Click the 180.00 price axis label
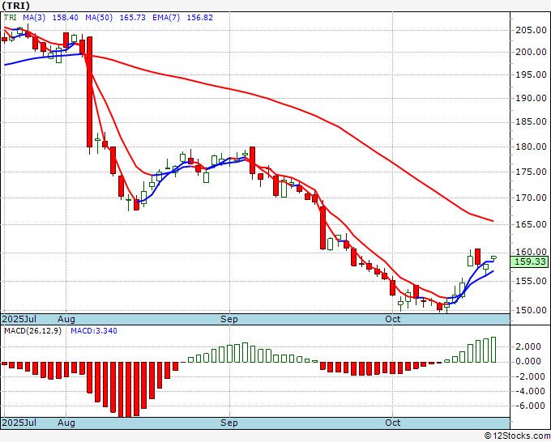 (531, 147)
